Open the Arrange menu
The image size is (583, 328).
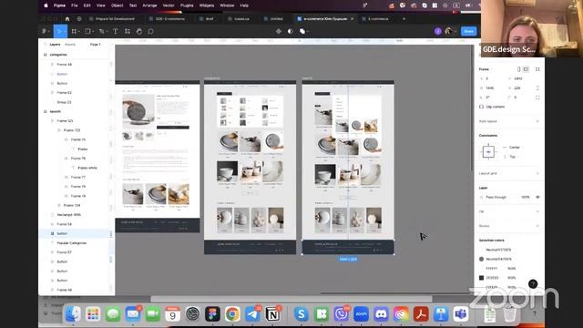coord(149,5)
